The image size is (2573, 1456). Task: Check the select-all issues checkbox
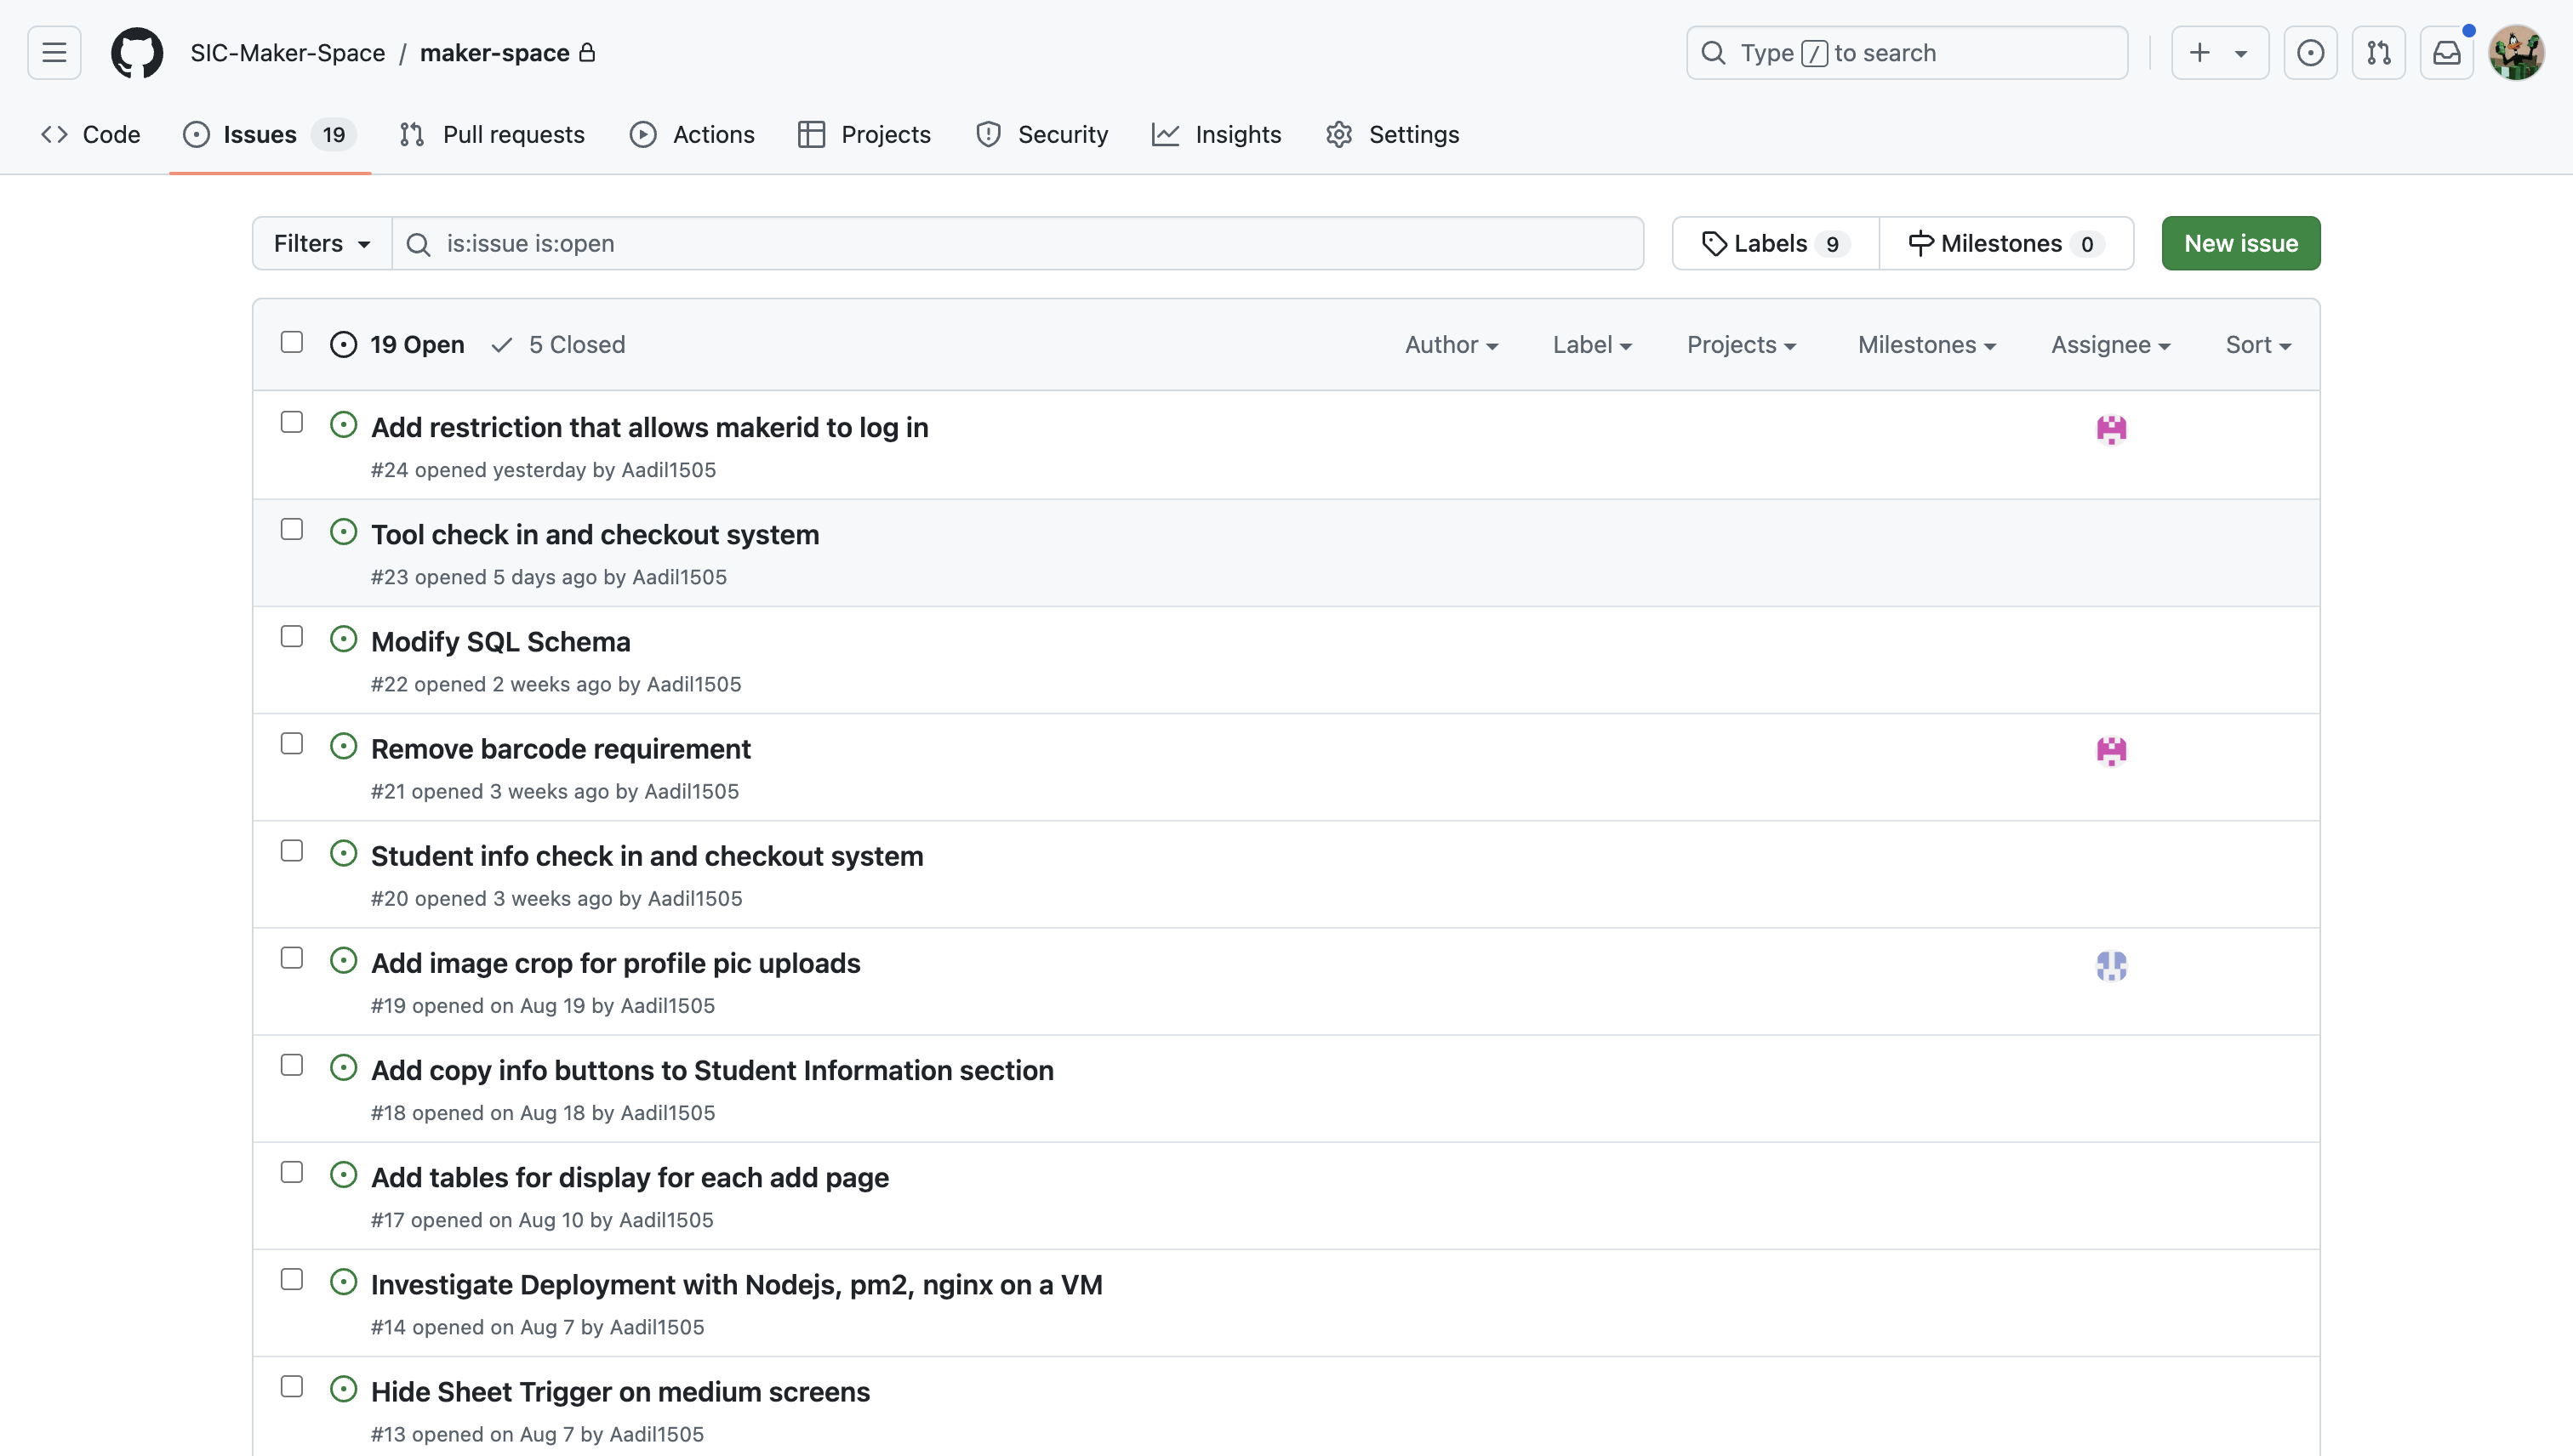pyautogui.click(x=291, y=342)
